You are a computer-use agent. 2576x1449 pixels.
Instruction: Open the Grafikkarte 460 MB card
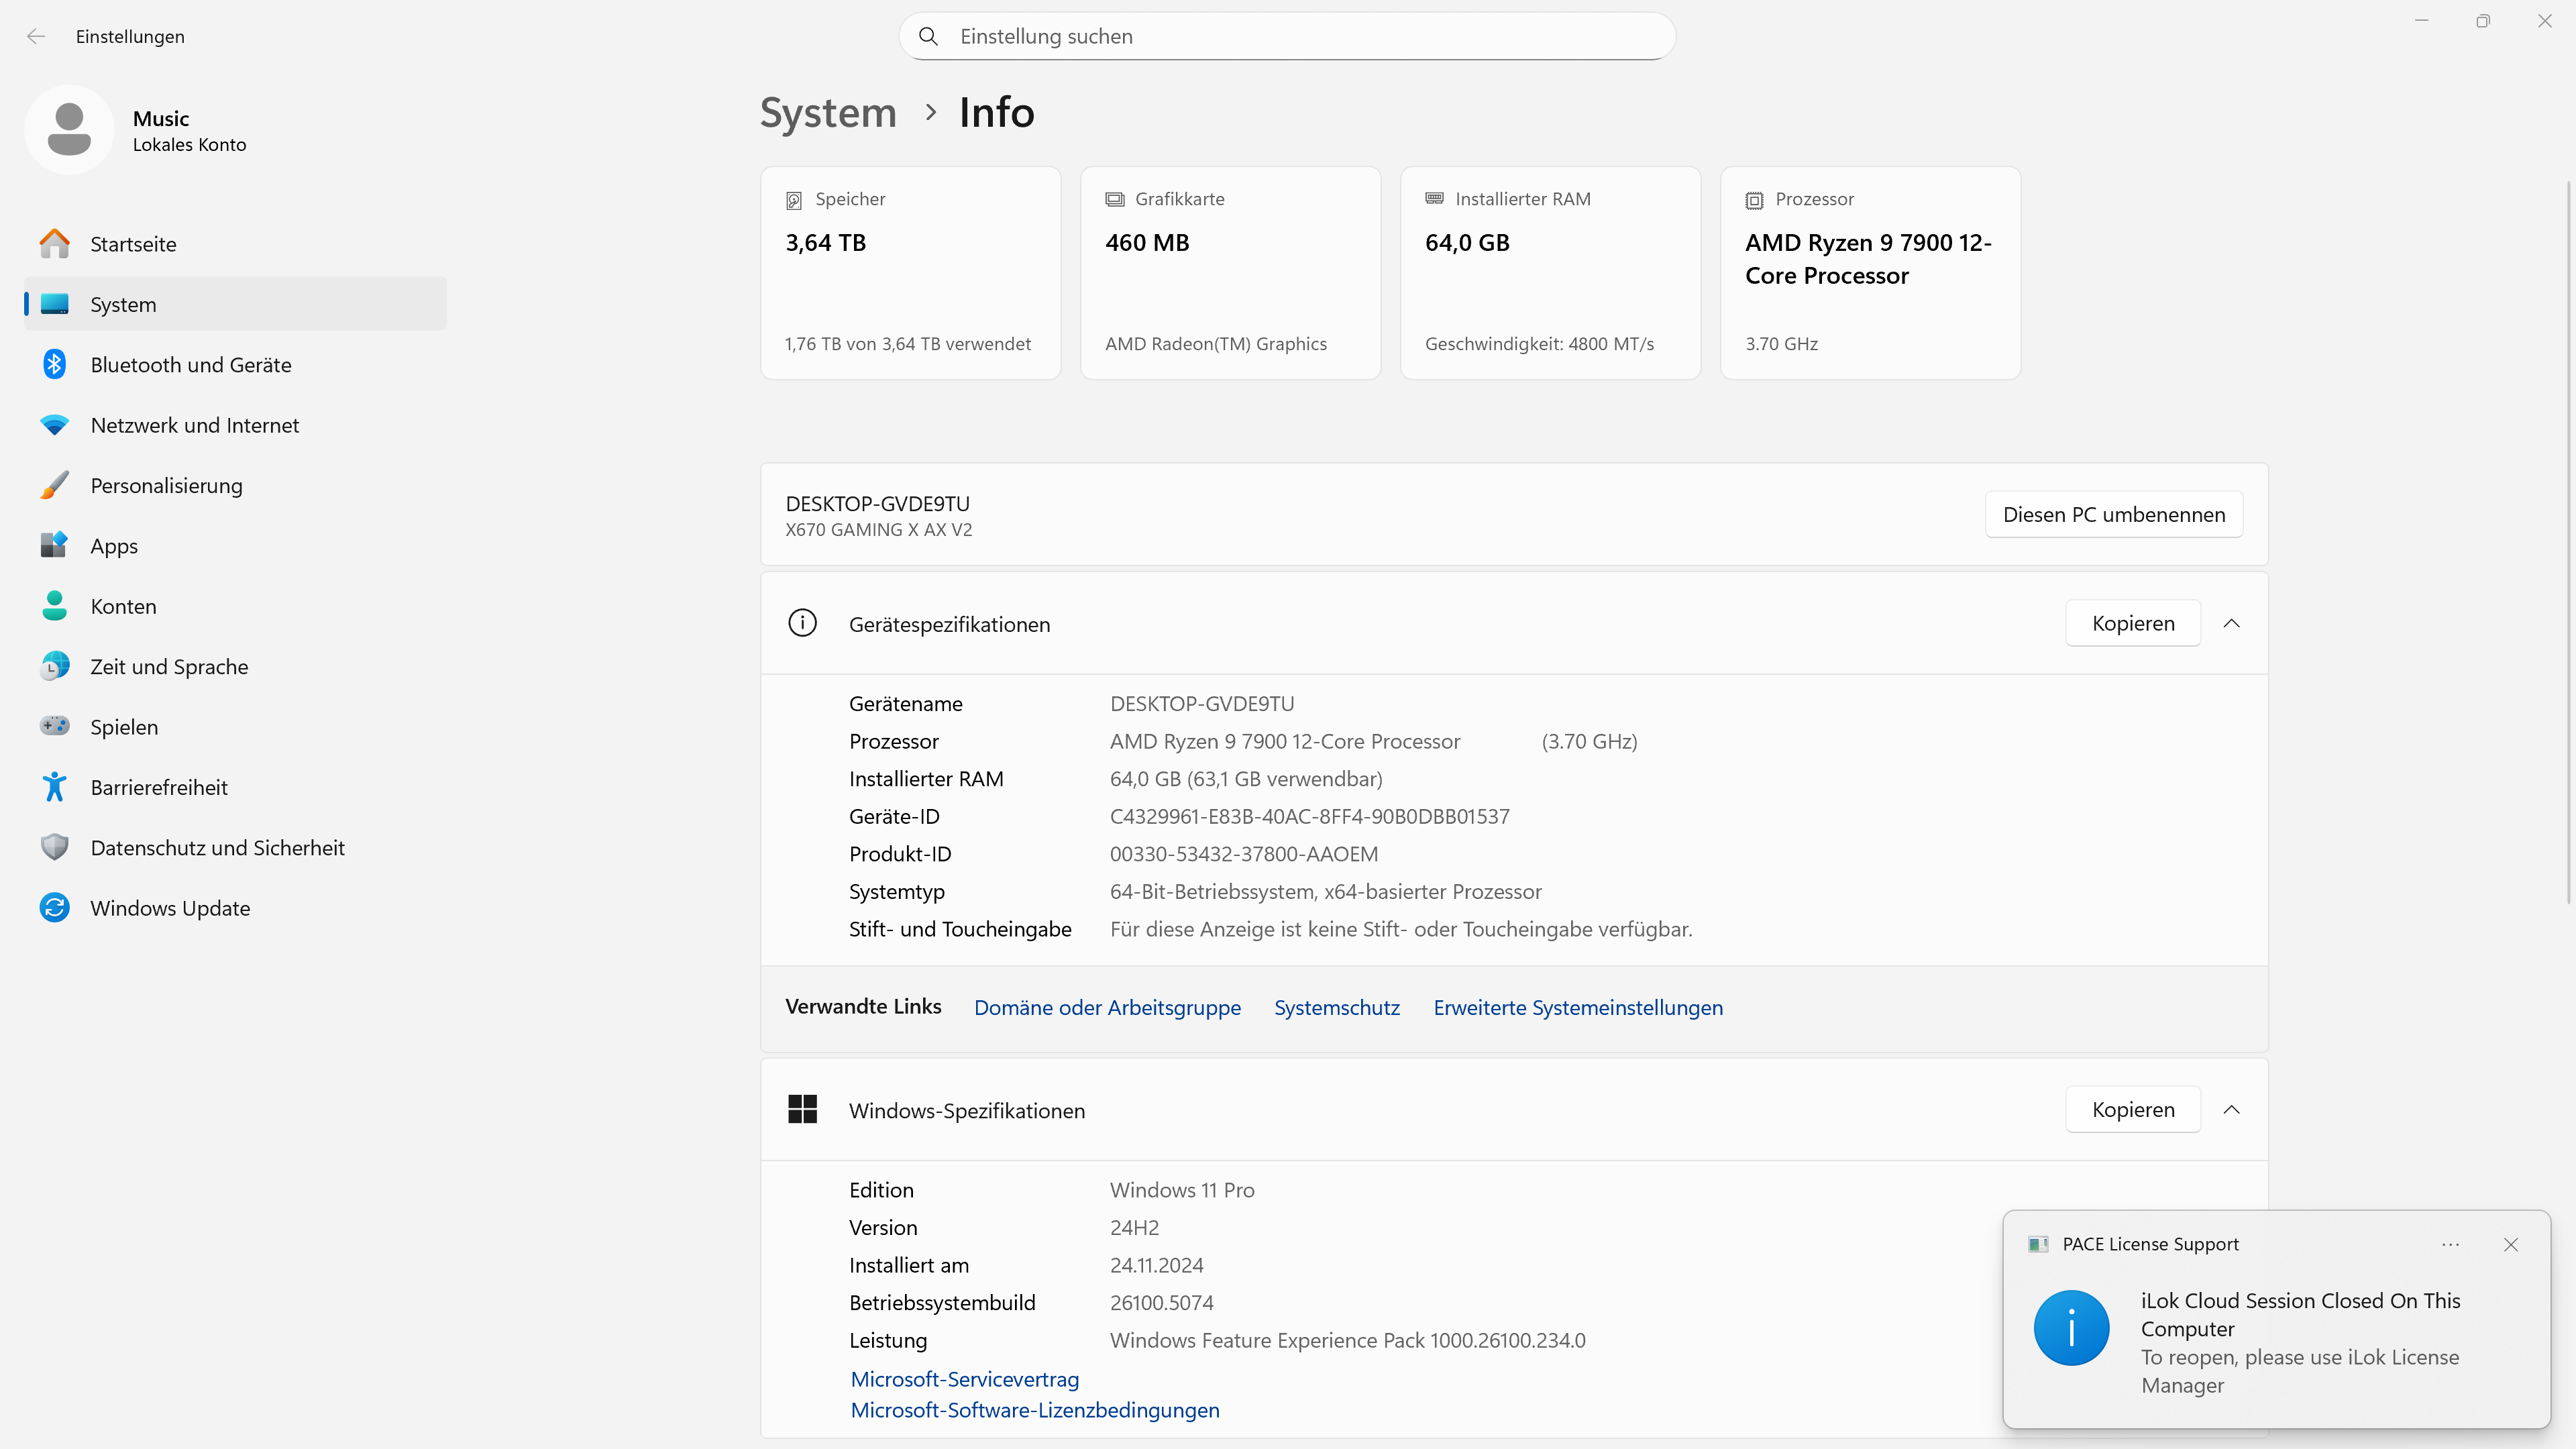pos(1230,273)
